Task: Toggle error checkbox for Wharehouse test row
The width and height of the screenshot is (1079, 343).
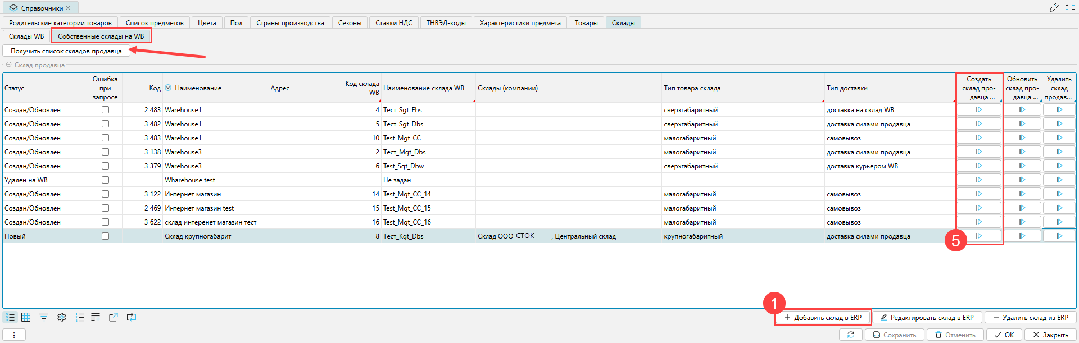Action: [105, 180]
